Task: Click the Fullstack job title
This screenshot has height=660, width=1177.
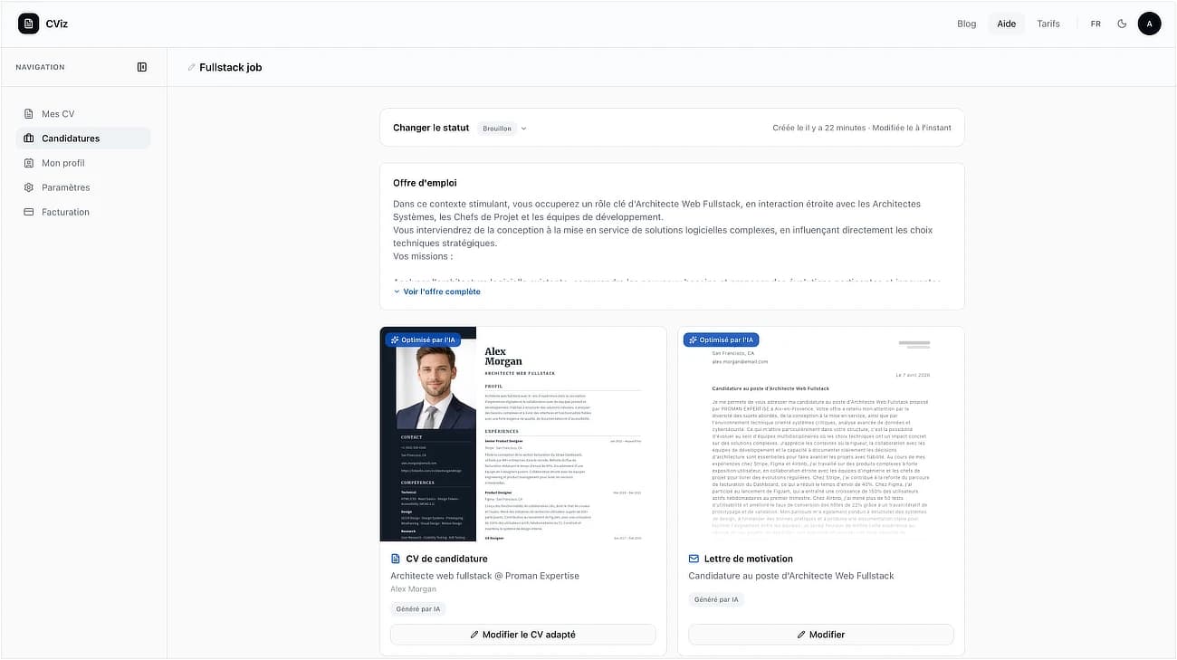Action: (x=230, y=68)
